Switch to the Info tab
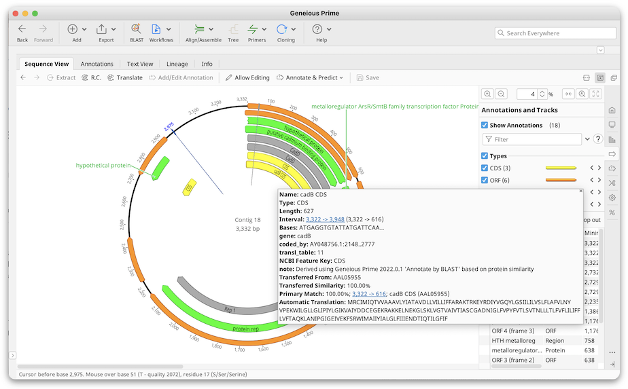The width and height of the screenshot is (628, 389). [x=207, y=64]
